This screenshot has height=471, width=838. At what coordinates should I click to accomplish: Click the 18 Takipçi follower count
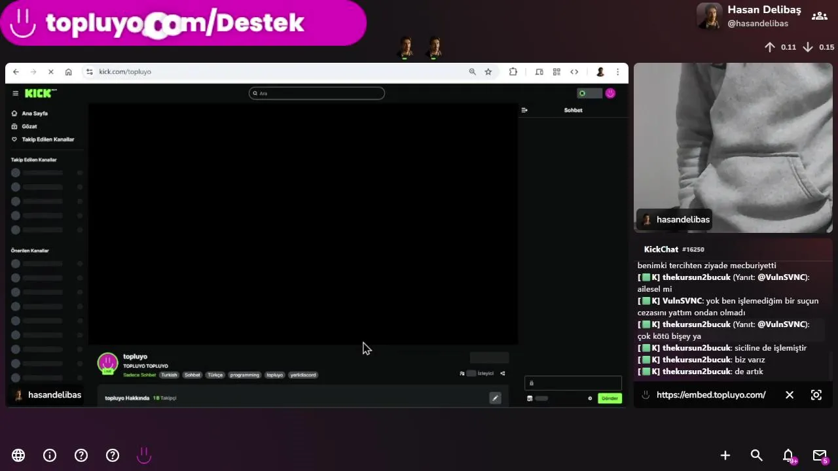click(164, 398)
